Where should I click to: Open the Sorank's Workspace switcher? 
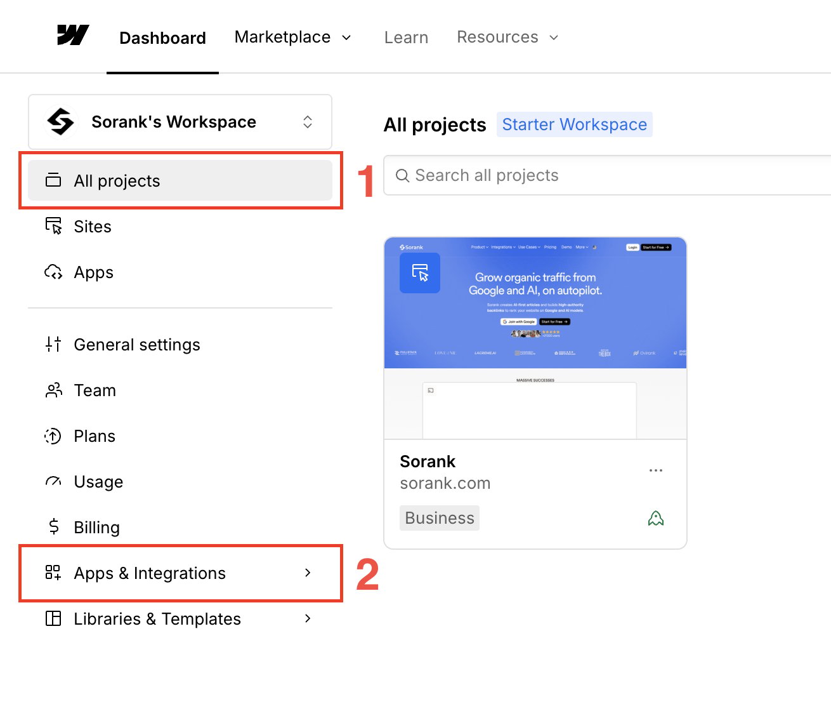(x=180, y=122)
